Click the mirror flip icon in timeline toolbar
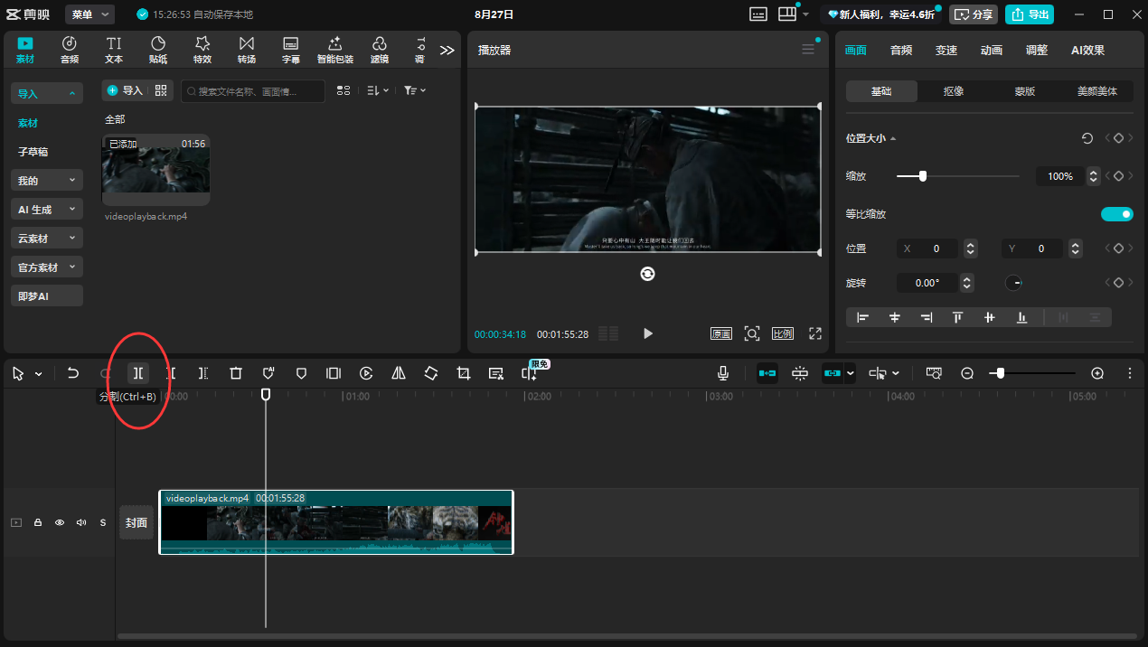 point(399,373)
